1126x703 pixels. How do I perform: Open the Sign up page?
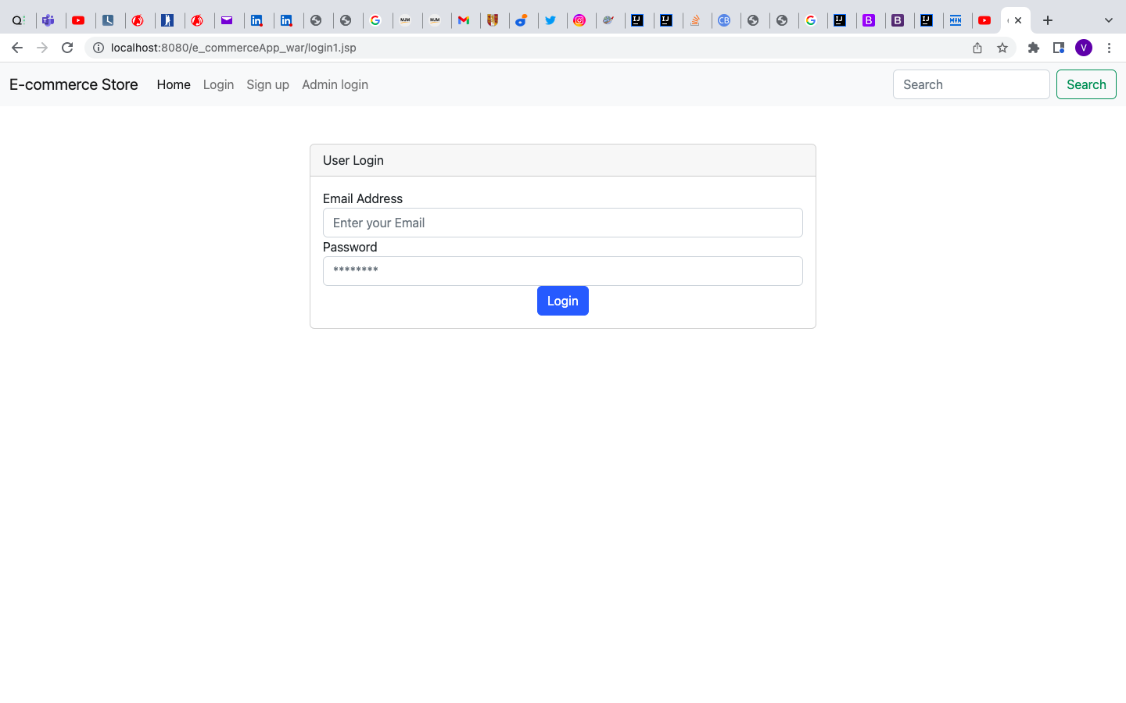(x=267, y=84)
